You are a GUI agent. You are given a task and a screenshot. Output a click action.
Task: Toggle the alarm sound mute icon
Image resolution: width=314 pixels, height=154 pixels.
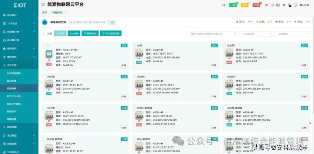(x=267, y=5)
